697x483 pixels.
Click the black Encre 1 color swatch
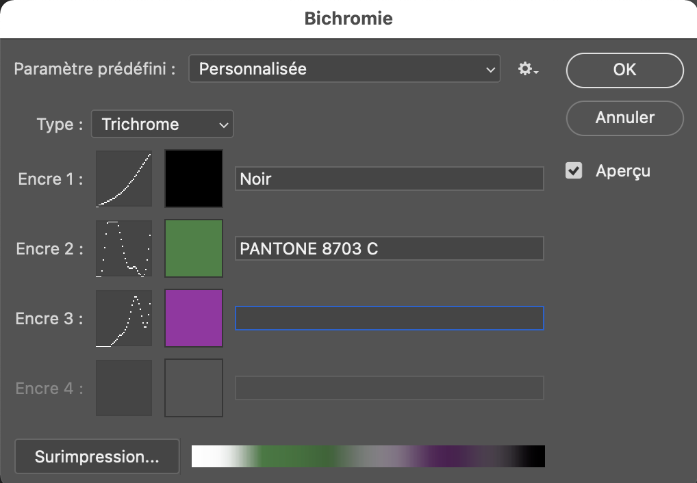194,179
